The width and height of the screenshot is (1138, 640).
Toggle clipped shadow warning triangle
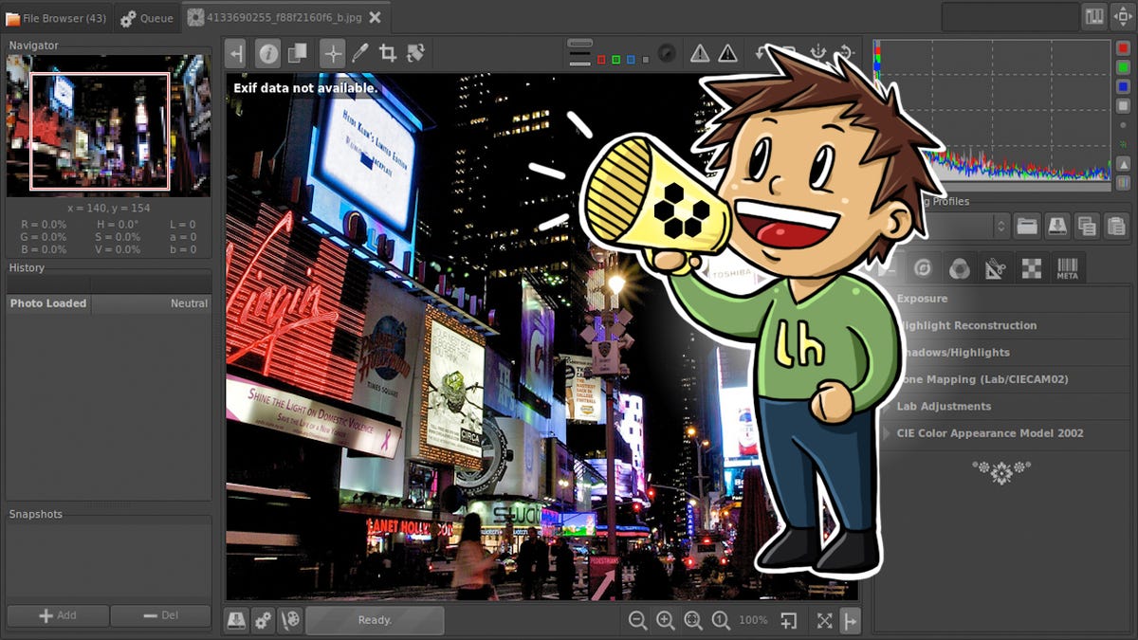(x=700, y=54)
